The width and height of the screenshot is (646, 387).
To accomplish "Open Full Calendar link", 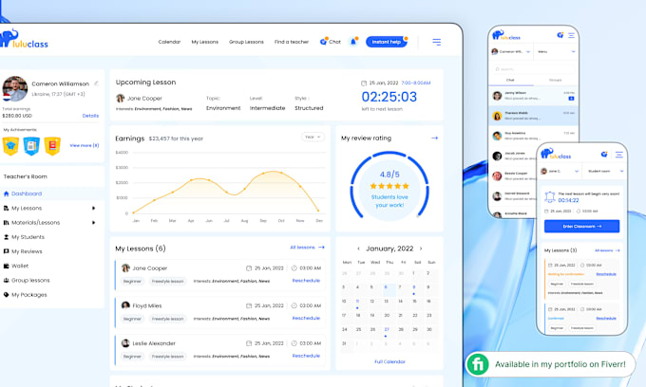I will pyautogui.click(x=389, y=362).
